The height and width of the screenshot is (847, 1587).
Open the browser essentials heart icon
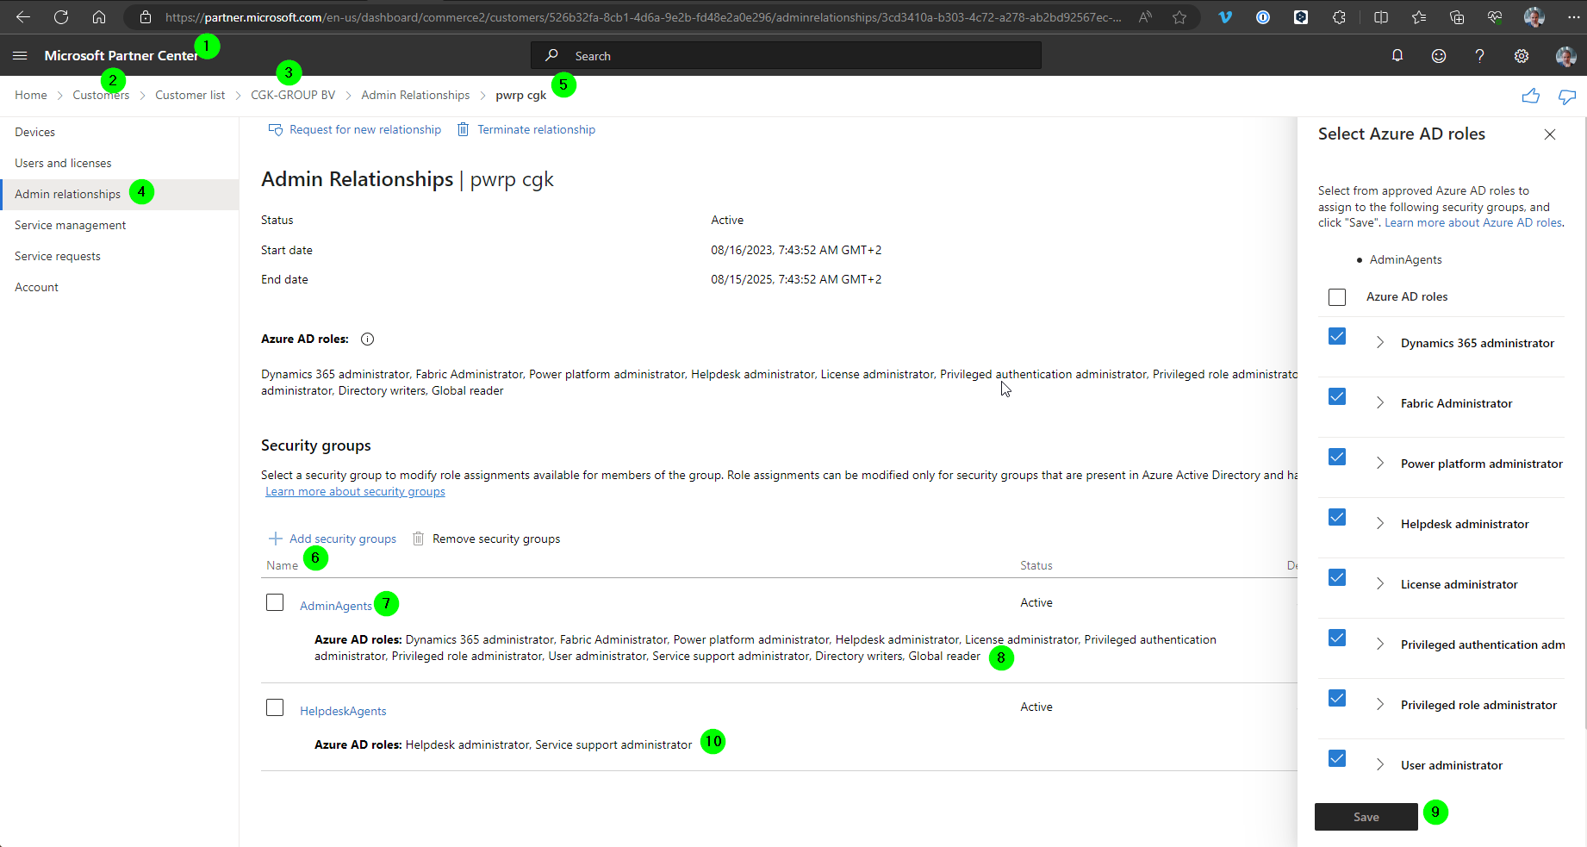click(x=1495, y=17)
